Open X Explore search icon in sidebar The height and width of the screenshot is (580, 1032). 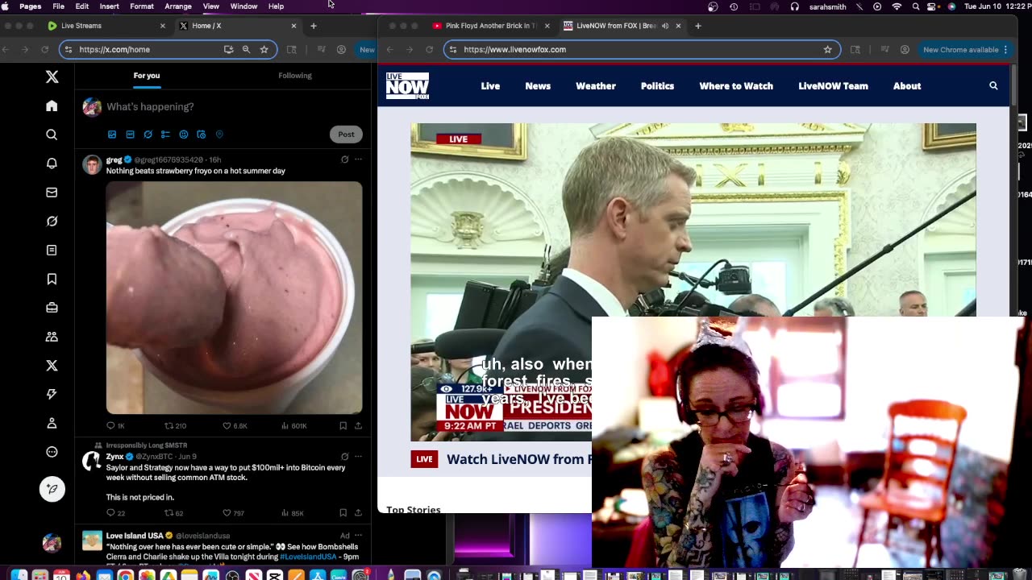(52, 135)
